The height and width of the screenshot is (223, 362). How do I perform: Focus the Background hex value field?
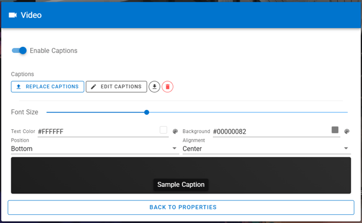(x=270, y=131)
